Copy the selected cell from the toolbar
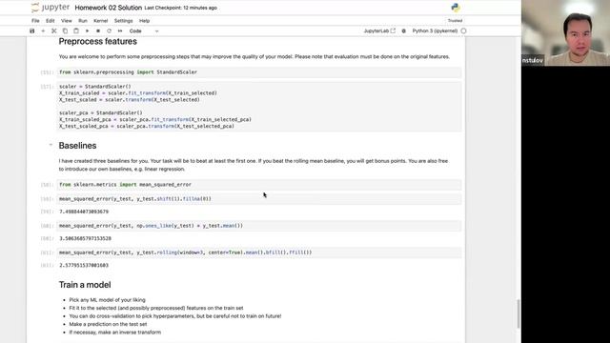The height and width of the screenshot is (343, 610). 65,31
